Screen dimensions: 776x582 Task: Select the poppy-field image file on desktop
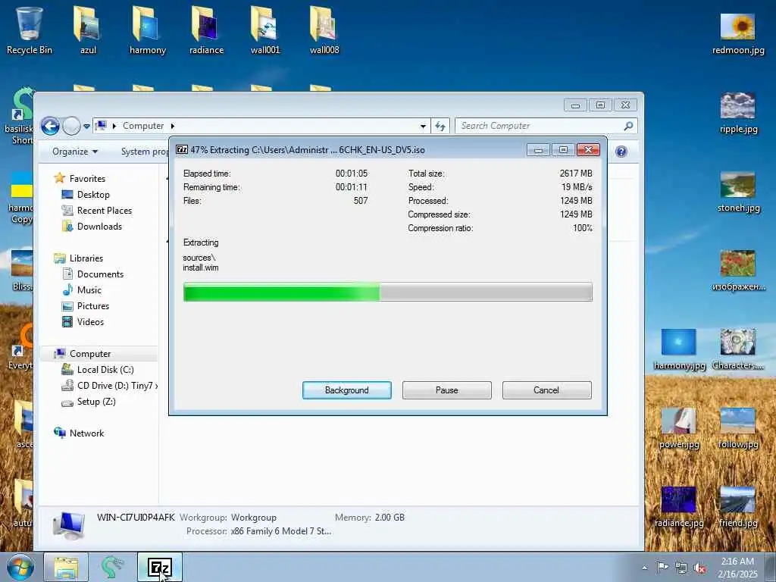click(737, 271)
